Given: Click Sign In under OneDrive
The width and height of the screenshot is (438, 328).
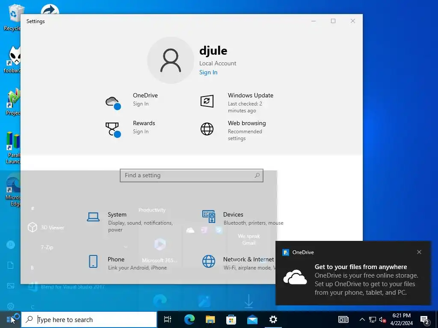Looking at the screenshot, I should (141, 104).
